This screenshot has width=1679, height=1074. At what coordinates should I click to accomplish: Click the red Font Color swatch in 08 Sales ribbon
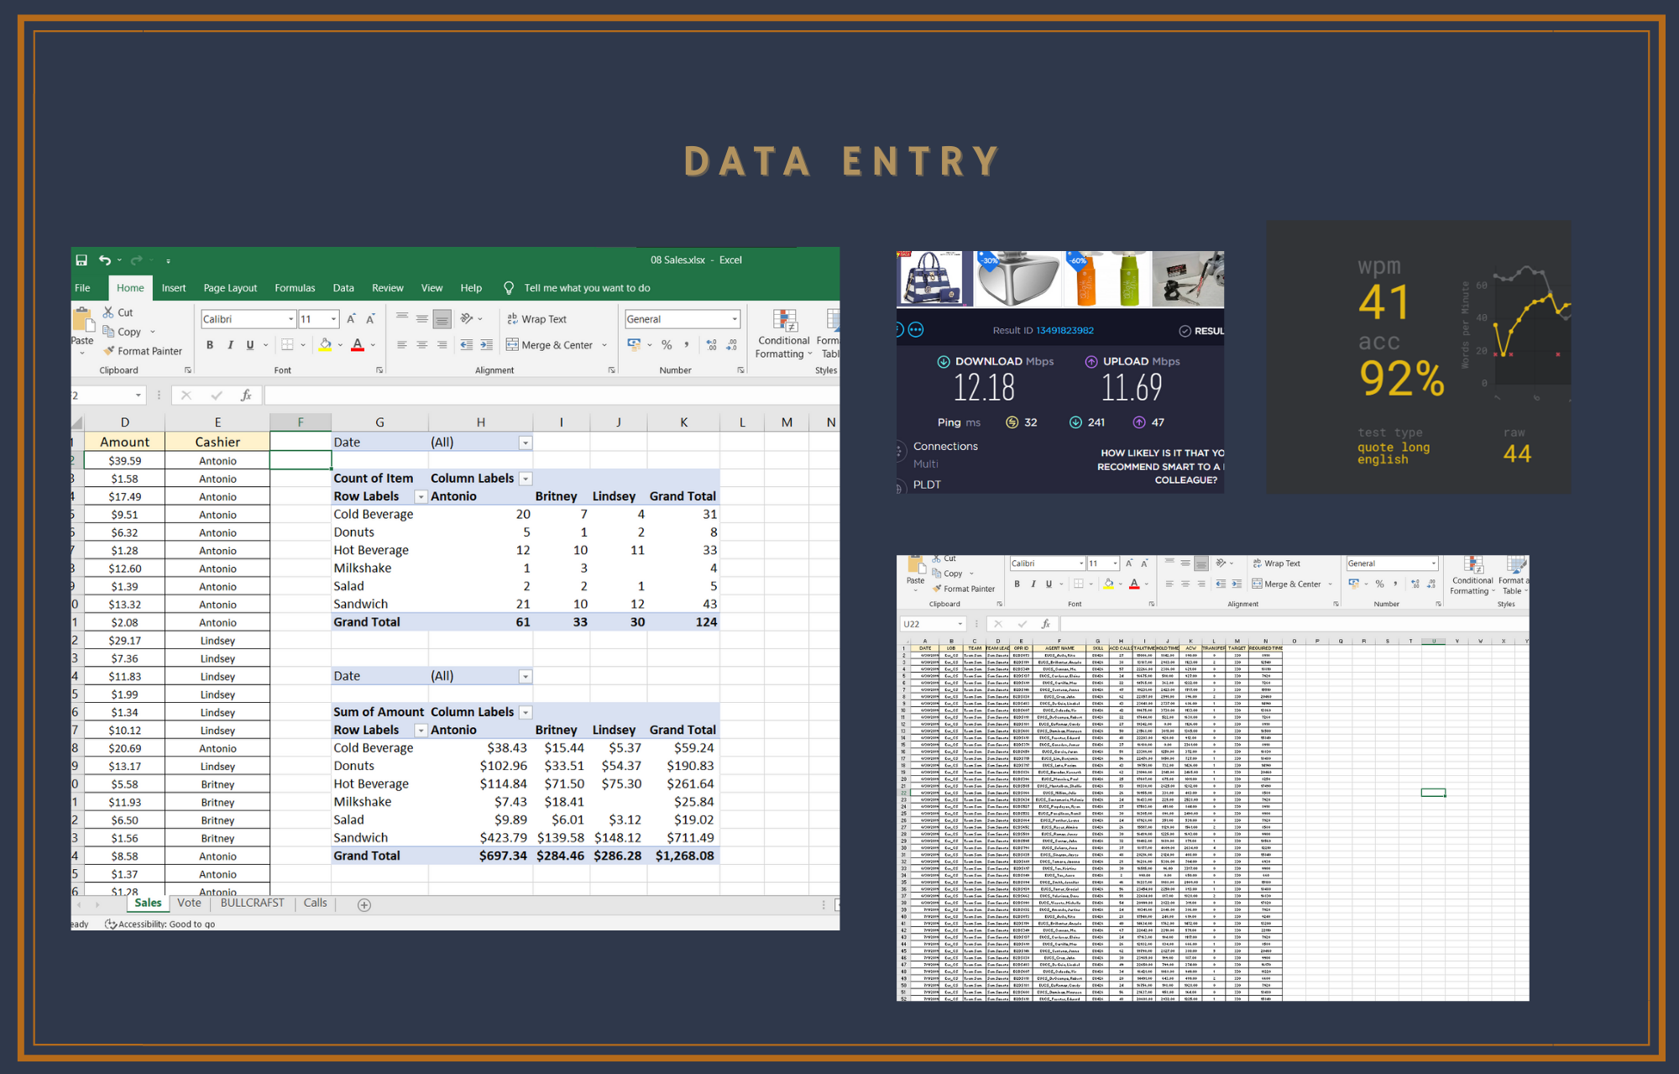(x=358, y=345)
